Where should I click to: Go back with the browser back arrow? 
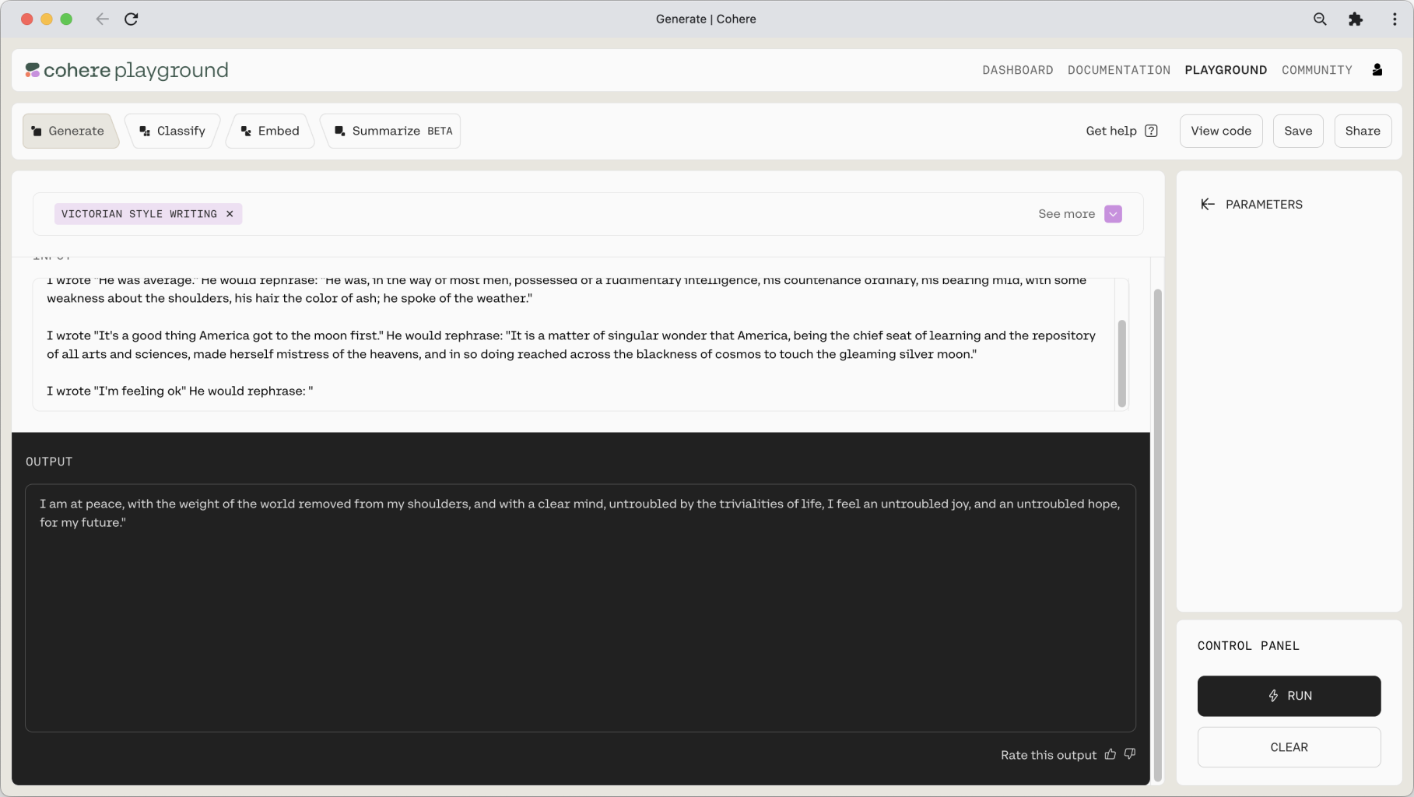coord(102,19)
